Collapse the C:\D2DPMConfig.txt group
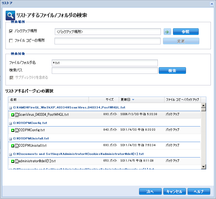 click(x=11, y=123)
